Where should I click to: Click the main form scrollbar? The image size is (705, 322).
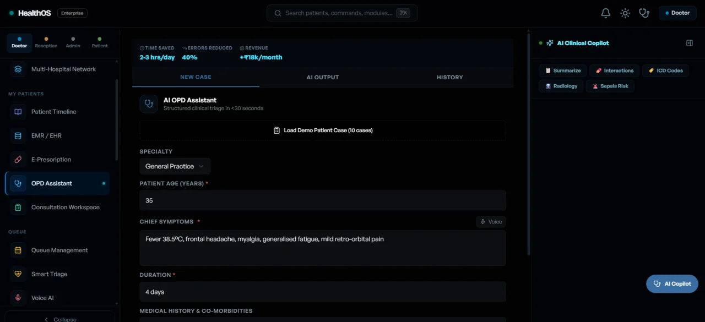tap(529, 143)
